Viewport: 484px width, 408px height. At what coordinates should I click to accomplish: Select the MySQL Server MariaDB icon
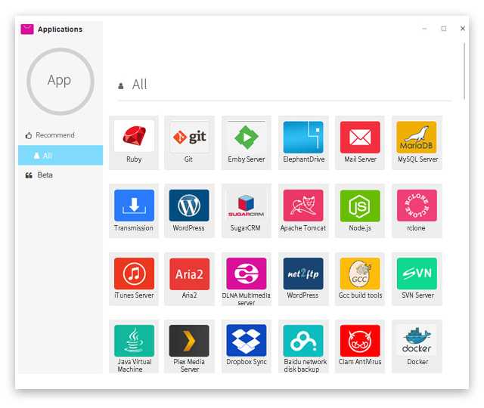tap(417, 138)
